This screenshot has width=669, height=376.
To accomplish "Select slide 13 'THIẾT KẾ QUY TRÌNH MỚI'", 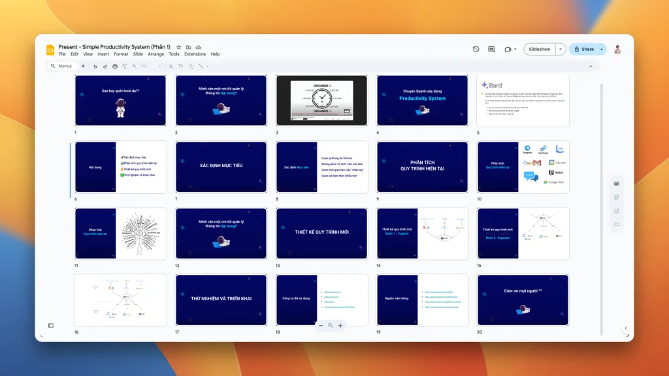I will pos(321,233).
